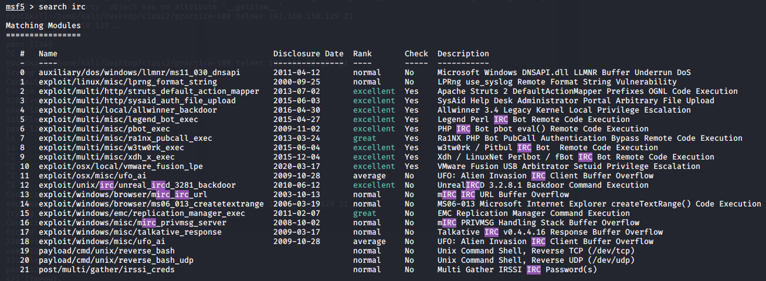Select module exploit/osx/misc/ufo_ai
Image resolution: width=766 pixels, height=281 pixels.
tap(93, 176)
